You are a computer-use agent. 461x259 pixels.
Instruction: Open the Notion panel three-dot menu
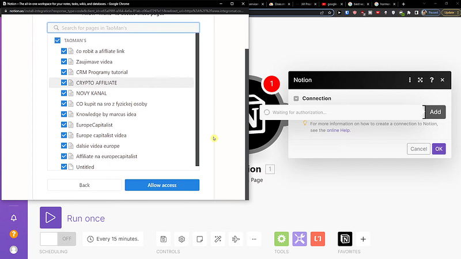click(x=410, y=80)
